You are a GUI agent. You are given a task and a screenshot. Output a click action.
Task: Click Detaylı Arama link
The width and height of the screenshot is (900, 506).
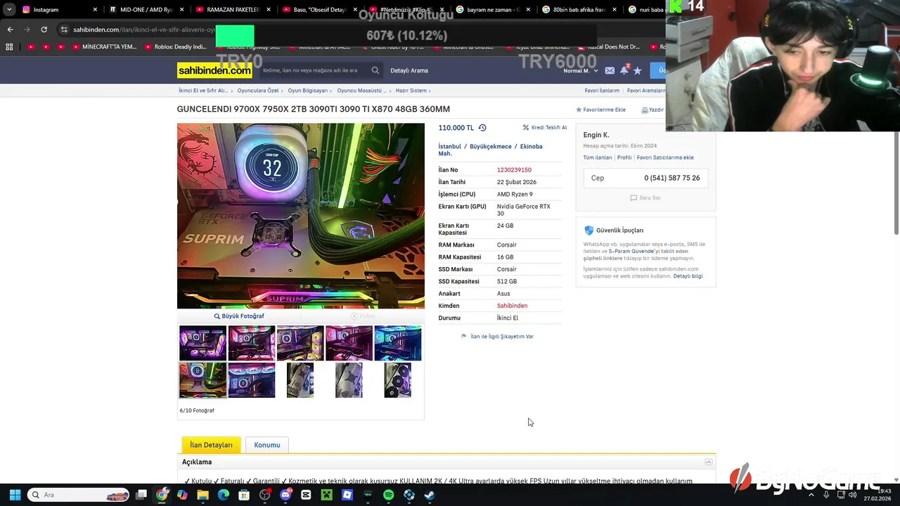coord(409,70)
